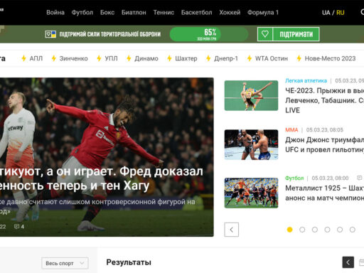Viewport: 364px width, 273px height.
Task: Open the Хоккей section
Action: point(230,12)
